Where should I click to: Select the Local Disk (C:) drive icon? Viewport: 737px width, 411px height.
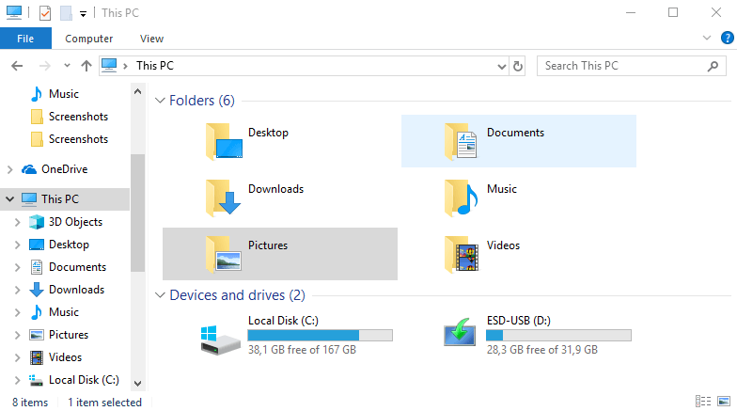click(220, 340)
